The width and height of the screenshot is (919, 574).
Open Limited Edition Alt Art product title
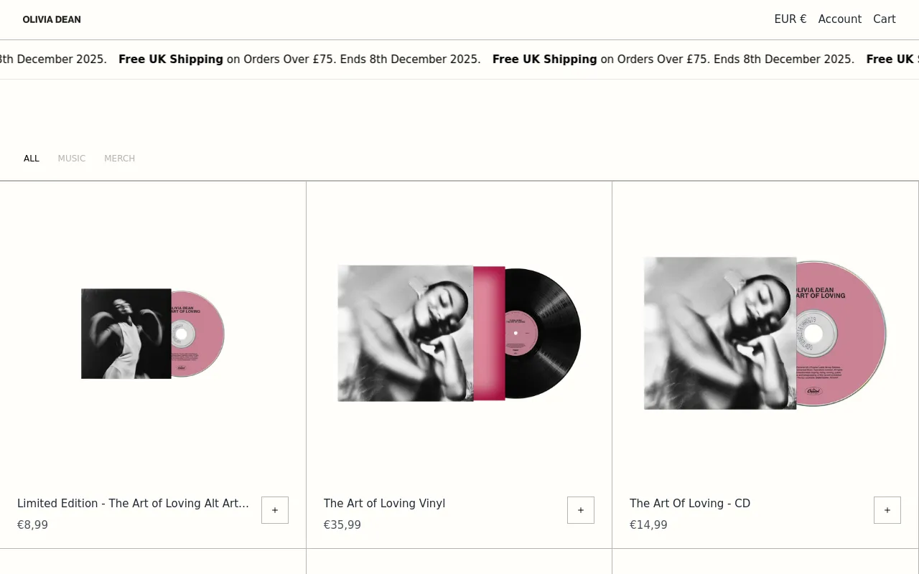point(133,504)
